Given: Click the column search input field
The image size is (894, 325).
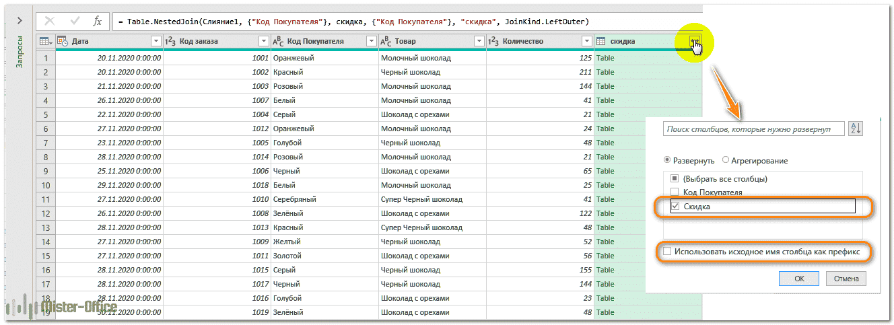Looking at the screenshot, I should click(x=753, y=129).
